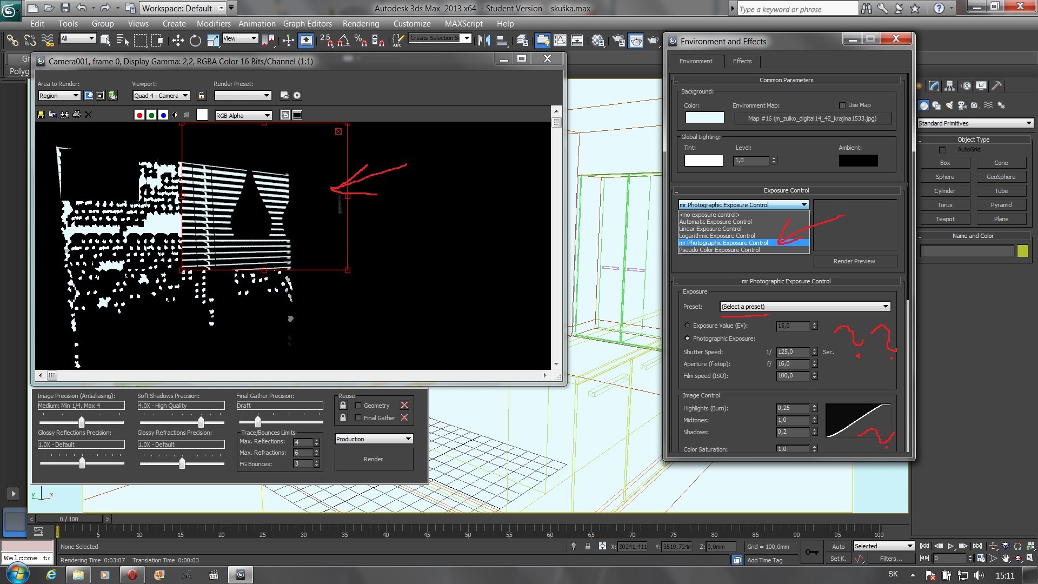Clear the rendered frame window
Image resolution: width=1038 pixels, height=584 pixels.
88,115
